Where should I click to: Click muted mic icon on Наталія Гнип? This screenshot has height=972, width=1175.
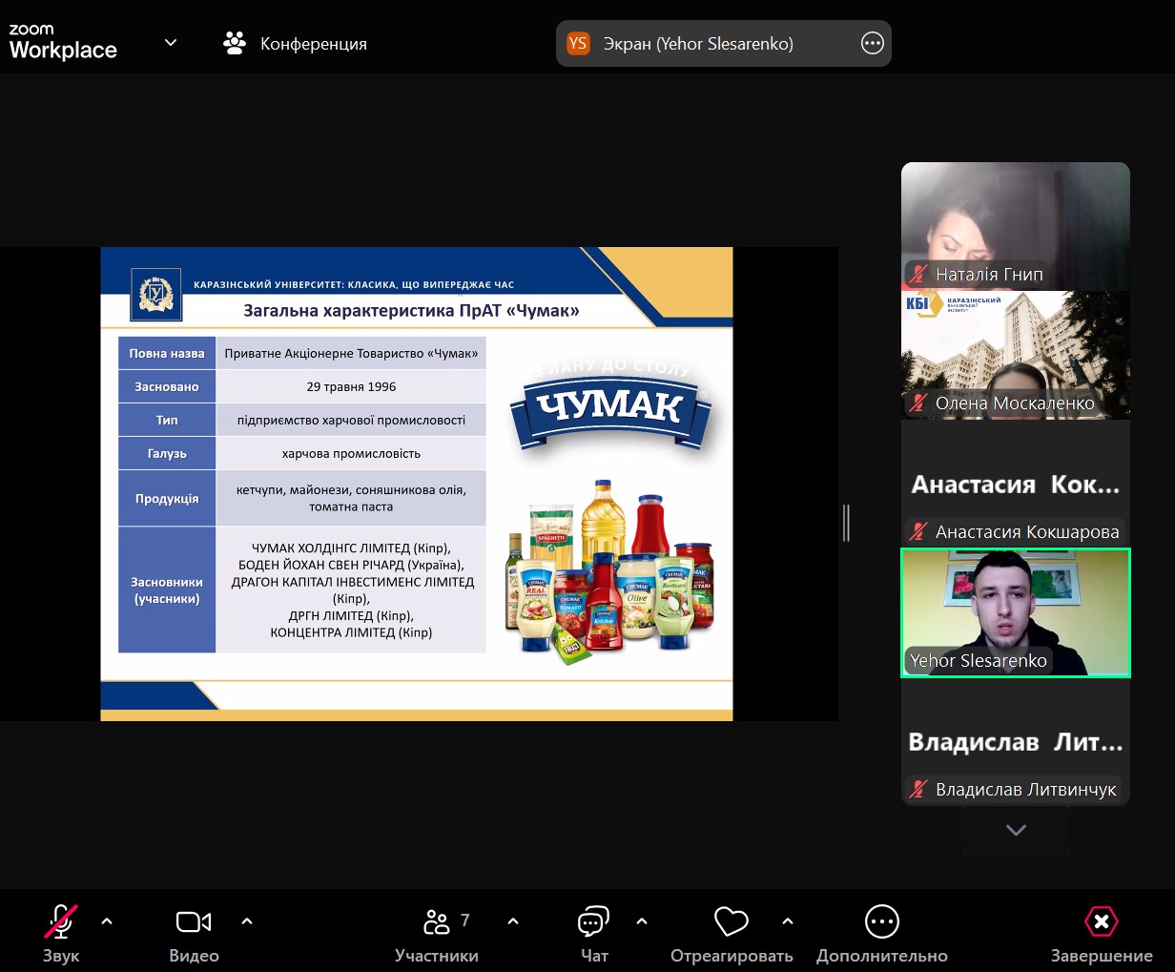[x=918, y=275]
